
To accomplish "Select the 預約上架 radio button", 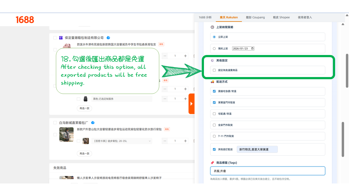I will (214, 48).
